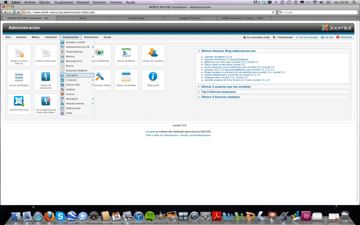Open BreezingForms submenu entry
360x225 pixels.
(77, 61)
